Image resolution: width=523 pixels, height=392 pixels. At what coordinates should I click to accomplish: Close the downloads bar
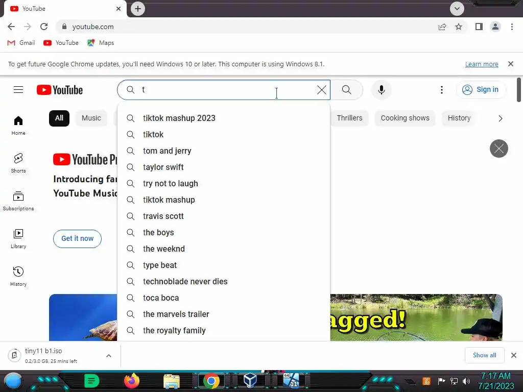(x=514, y=355)
